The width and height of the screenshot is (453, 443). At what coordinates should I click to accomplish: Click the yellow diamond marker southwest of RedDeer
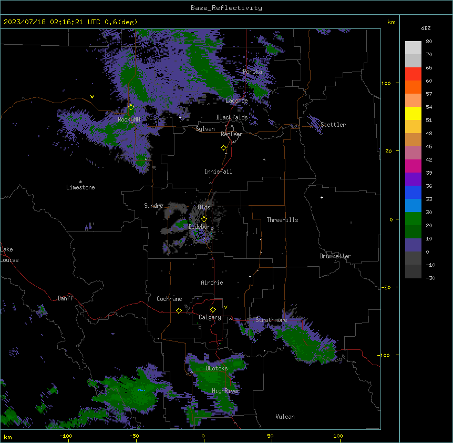click(223, 148)
